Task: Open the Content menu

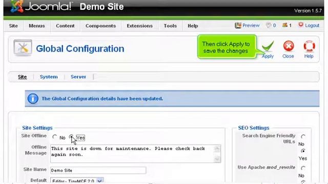Action: click(65, 26)
